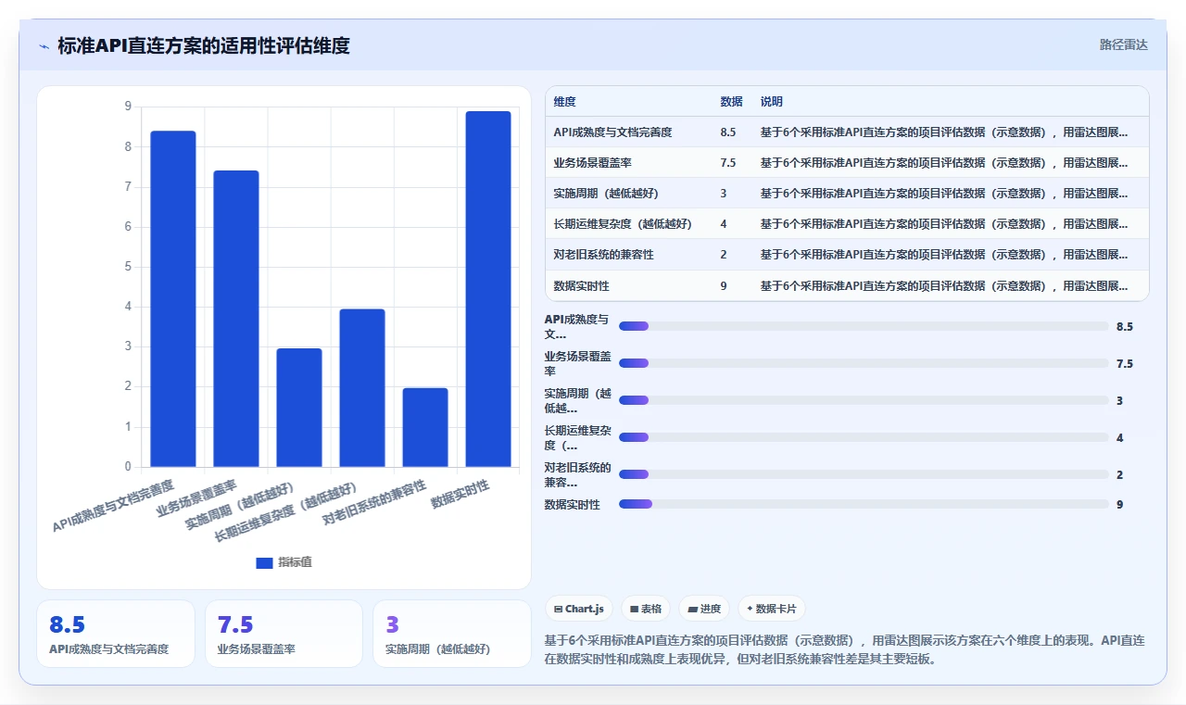The image size is (1186, 705).
Task: Open the 7.5 业务场景覆盖率 stat card
Action: 284,634
